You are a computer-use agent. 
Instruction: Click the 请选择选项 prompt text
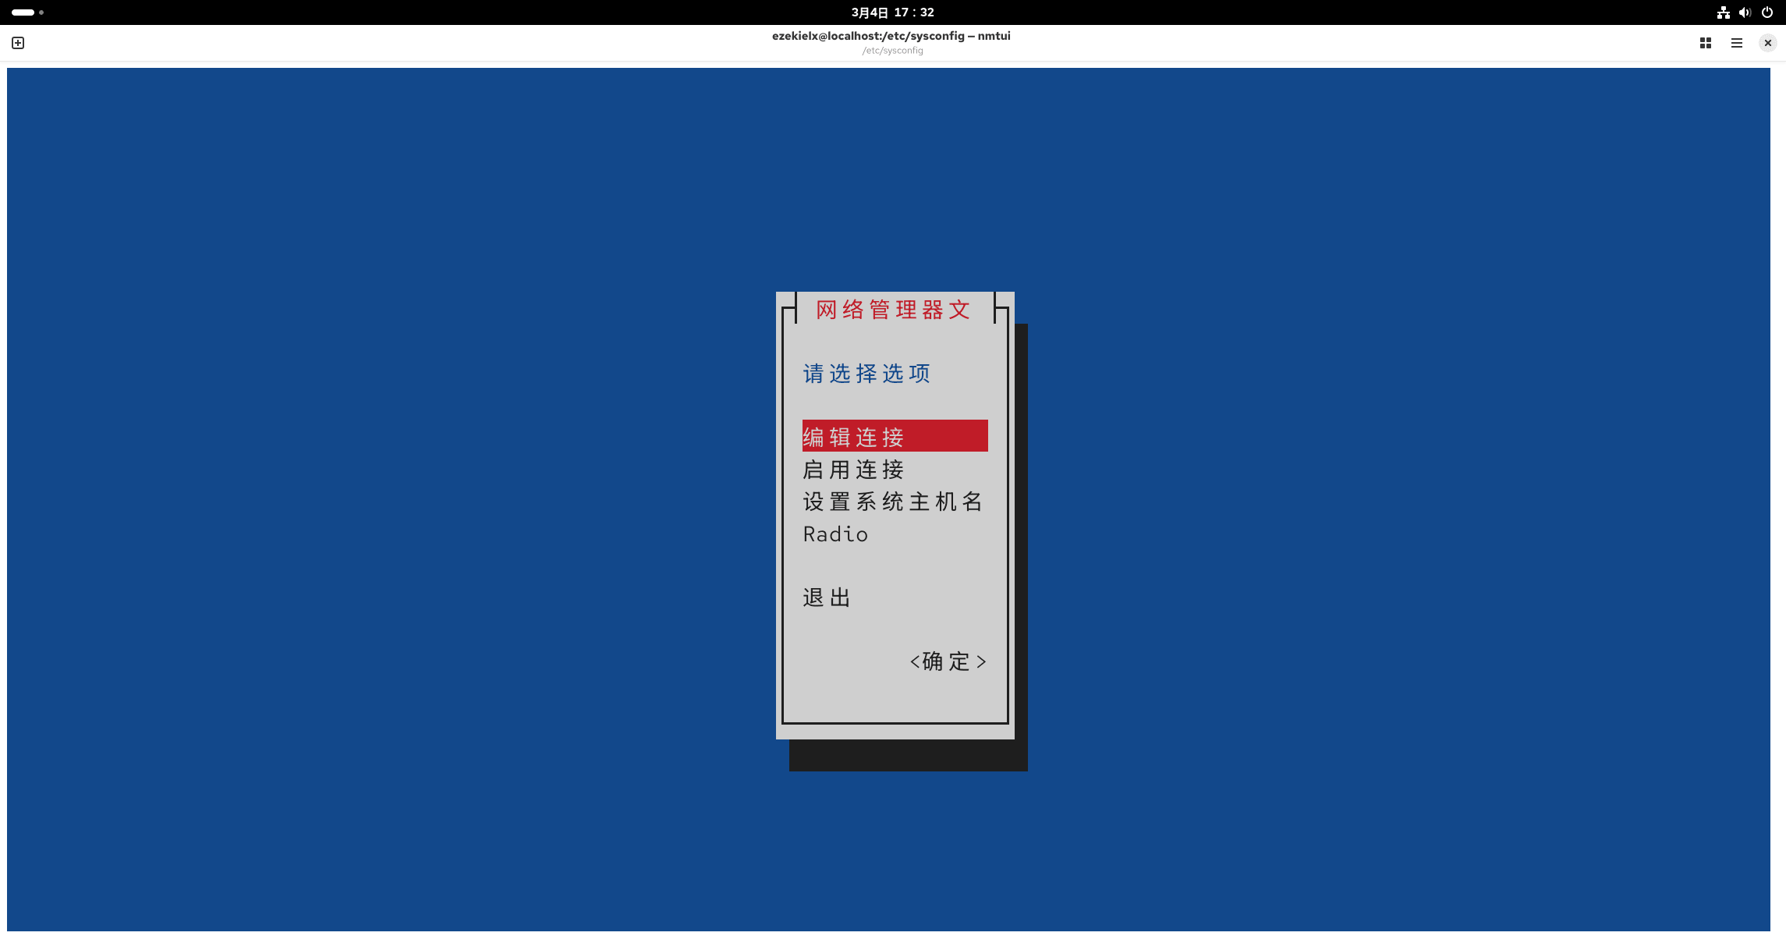pos(866,374)
